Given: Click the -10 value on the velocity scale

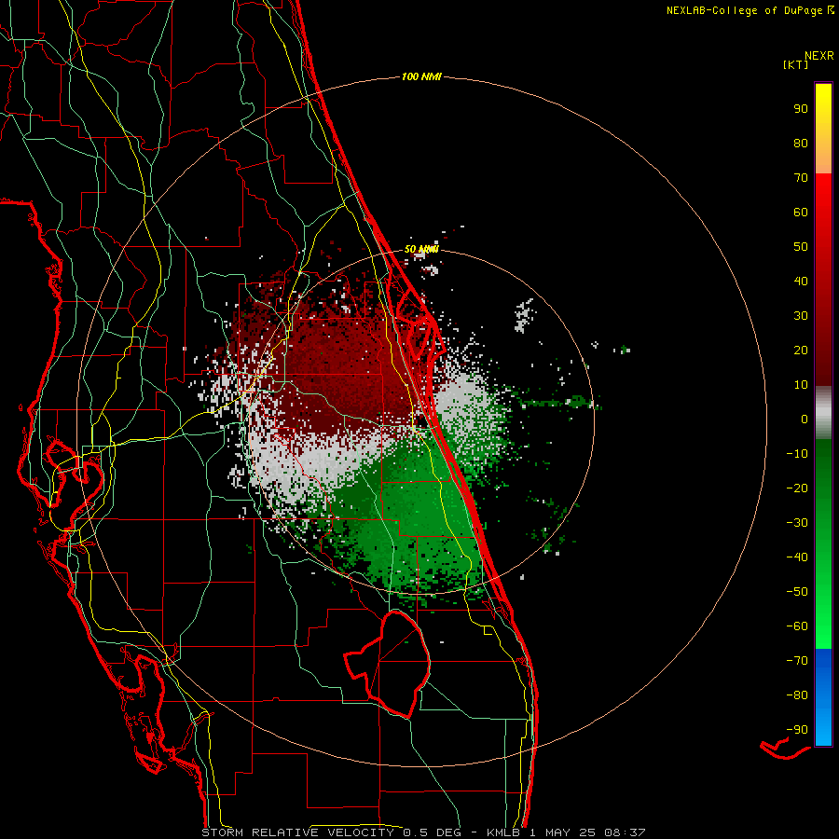Looking at the screenshot, I should pos(797,454).
